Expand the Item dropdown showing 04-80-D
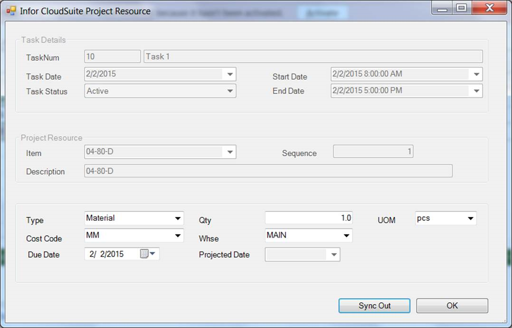Viewport: 512px width, 328px height. (230, 152)
